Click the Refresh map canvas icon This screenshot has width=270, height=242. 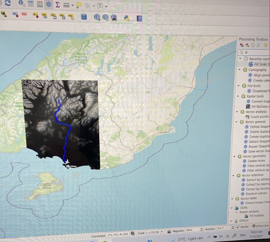(x=7, y=3)
